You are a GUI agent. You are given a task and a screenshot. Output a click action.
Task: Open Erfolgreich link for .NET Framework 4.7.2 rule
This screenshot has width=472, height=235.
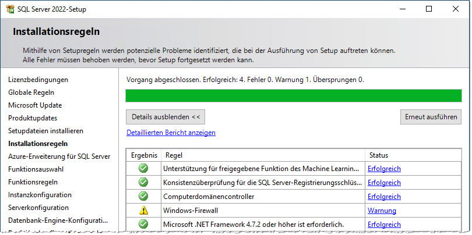[384, 225]
